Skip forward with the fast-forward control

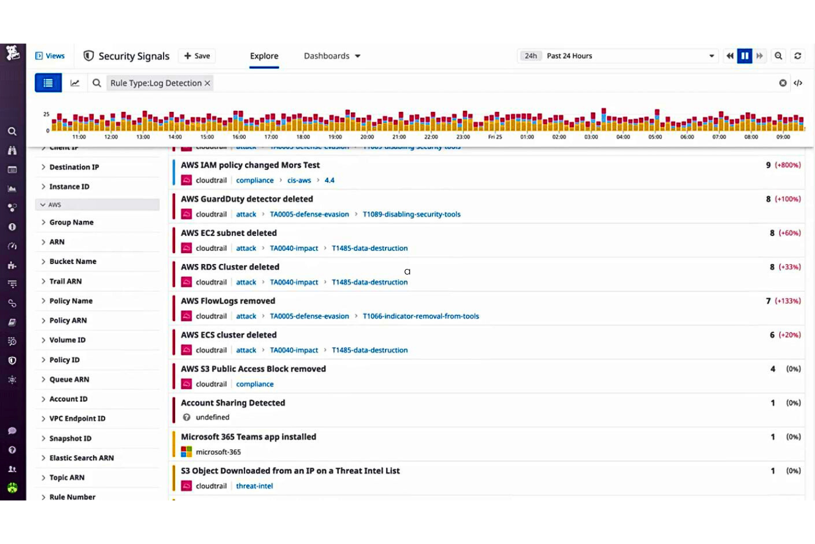coord(759,56)
